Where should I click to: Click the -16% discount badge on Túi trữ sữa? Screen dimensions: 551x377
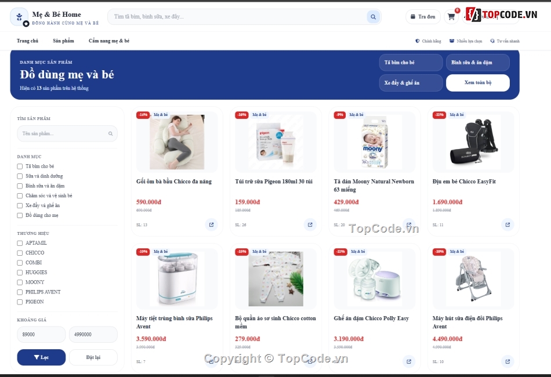(242, 115)
